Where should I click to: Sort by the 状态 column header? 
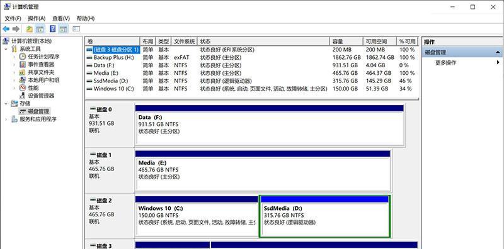point(263,41)
